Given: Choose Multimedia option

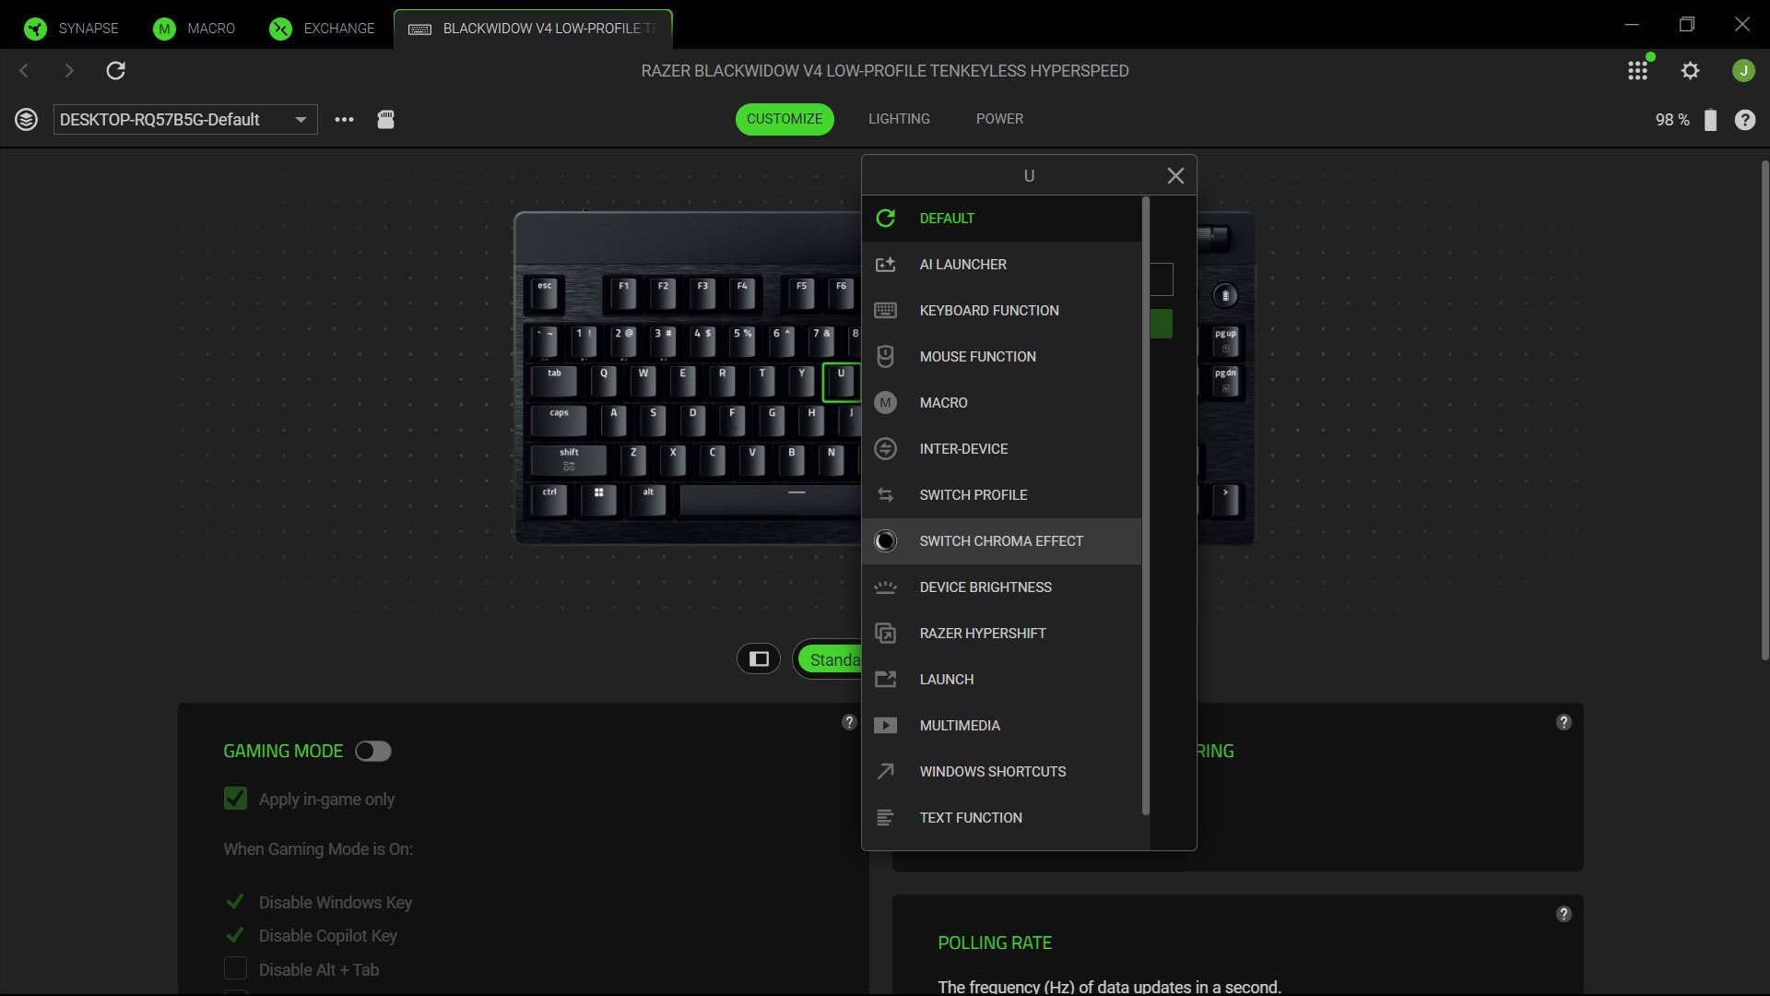Looking at the screenshot, I should coord(1002,726).
